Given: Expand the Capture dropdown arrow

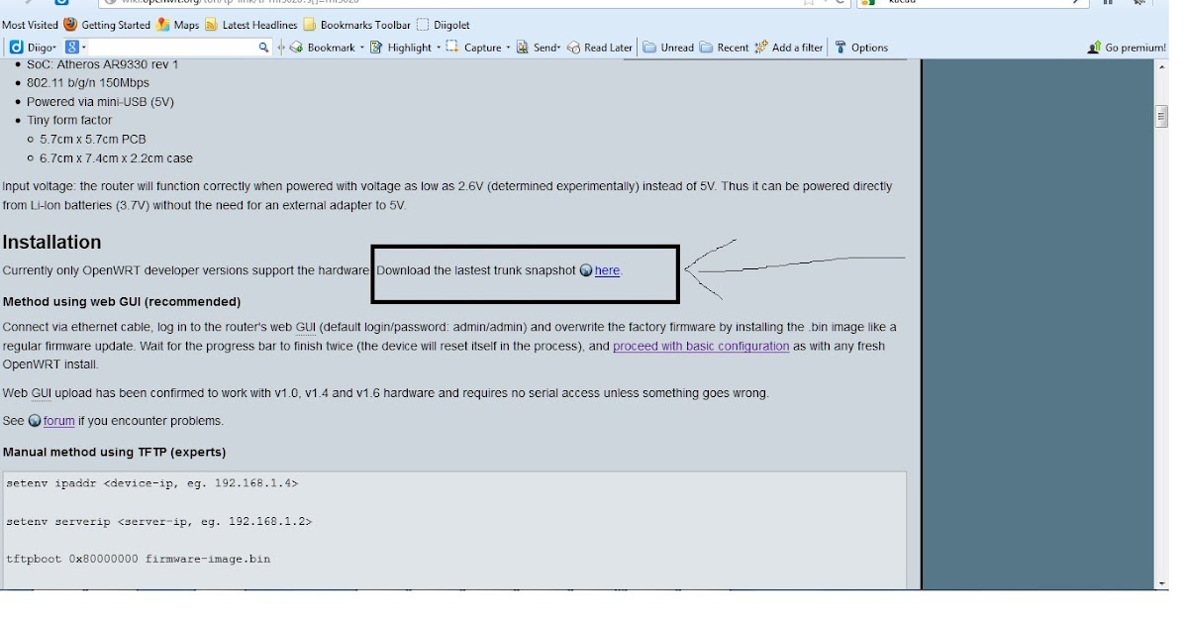Looking at the screenshot, I should (x=508, y=48).
